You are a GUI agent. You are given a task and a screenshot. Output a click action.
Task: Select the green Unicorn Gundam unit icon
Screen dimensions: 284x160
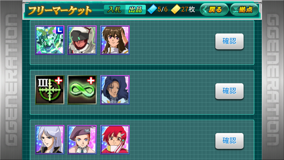[x=50, y=40]
